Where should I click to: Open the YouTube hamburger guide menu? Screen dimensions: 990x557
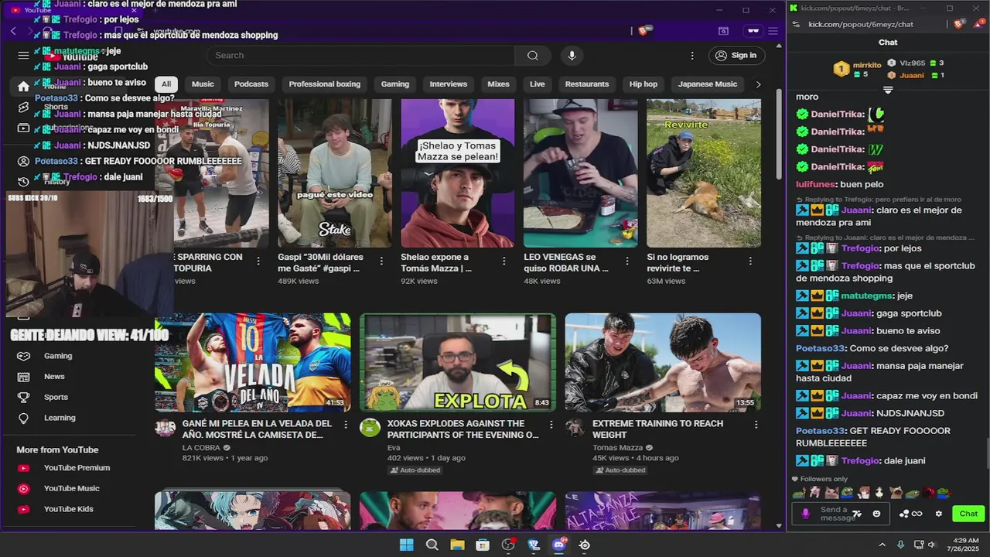pyautogui.click(x=23, y=56)
